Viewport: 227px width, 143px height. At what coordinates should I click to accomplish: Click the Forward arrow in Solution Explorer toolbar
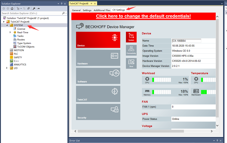pos(8,8)
